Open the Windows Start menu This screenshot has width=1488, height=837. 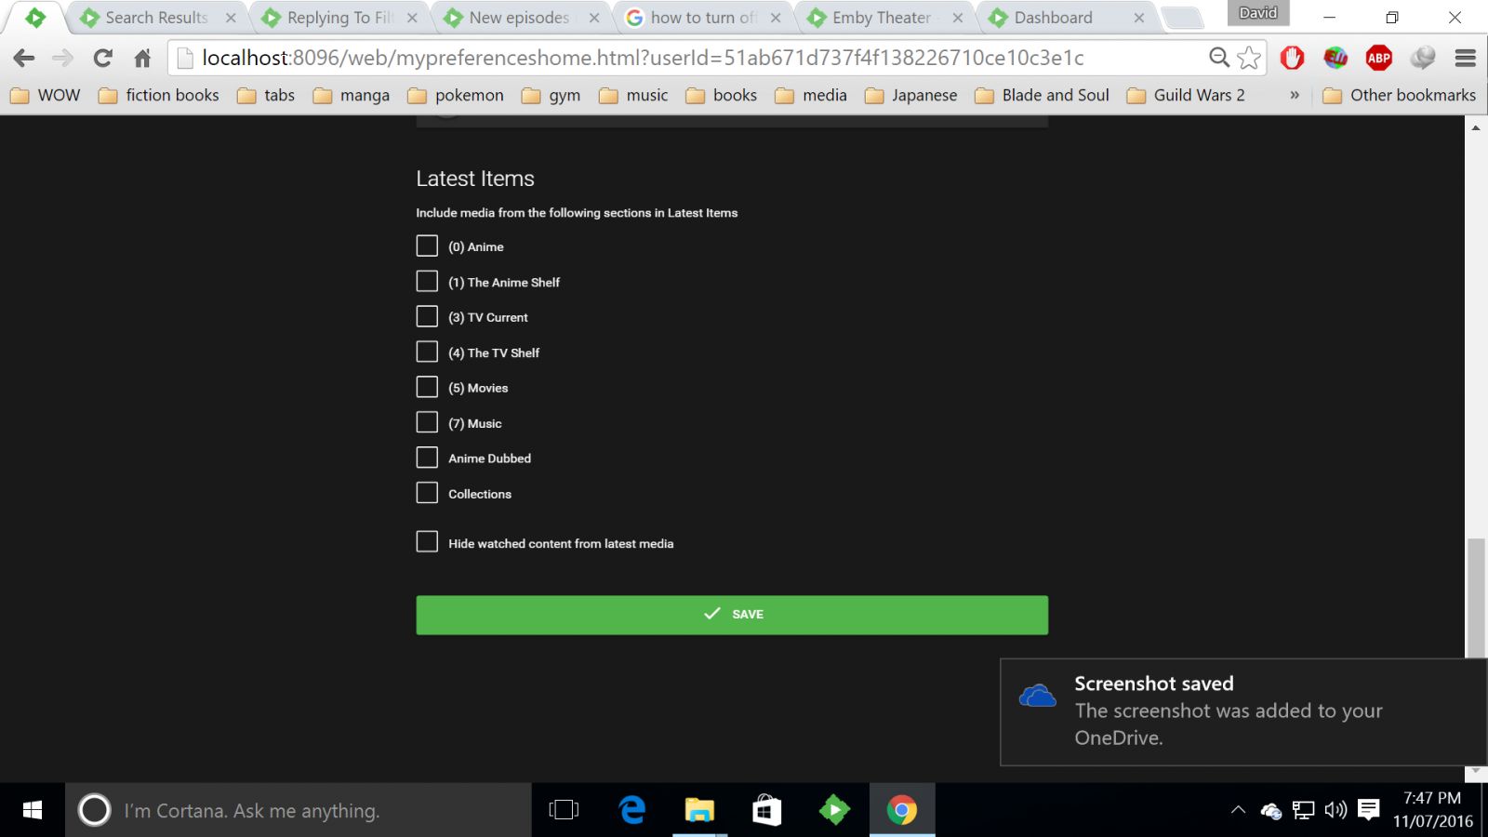[32, 810]
